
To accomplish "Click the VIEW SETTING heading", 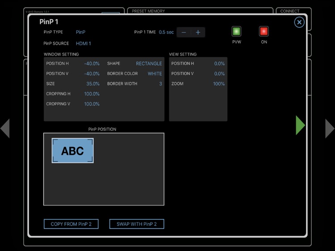I will [x=183, y=54].
